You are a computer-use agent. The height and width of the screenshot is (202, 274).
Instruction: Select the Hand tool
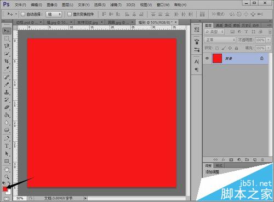point(7,170)
